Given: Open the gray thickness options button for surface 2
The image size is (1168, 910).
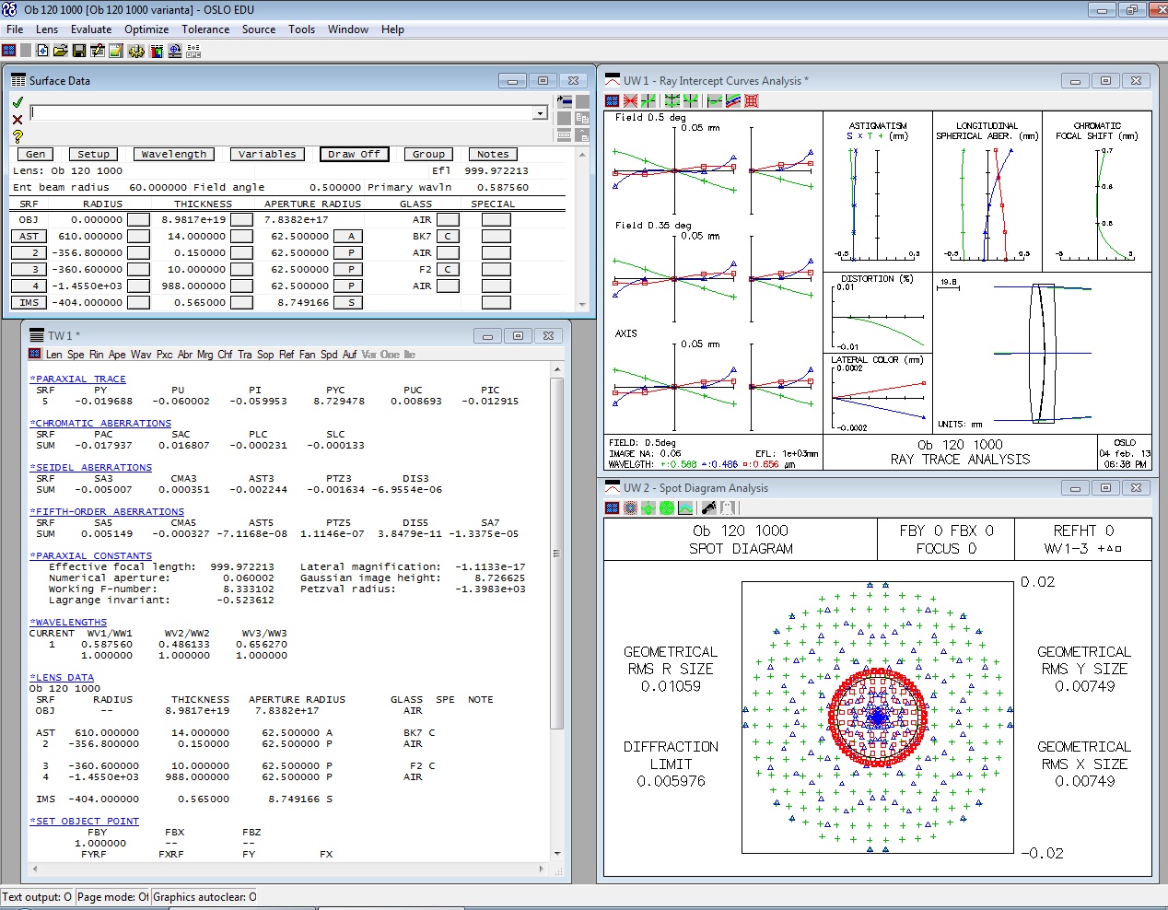Looking at the screenshot, I should [241, 252].
